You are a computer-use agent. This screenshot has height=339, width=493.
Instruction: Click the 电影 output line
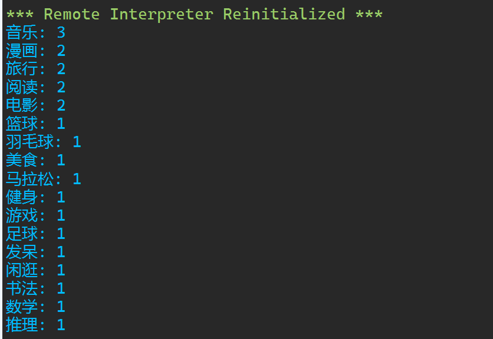(x=35, y=105)
